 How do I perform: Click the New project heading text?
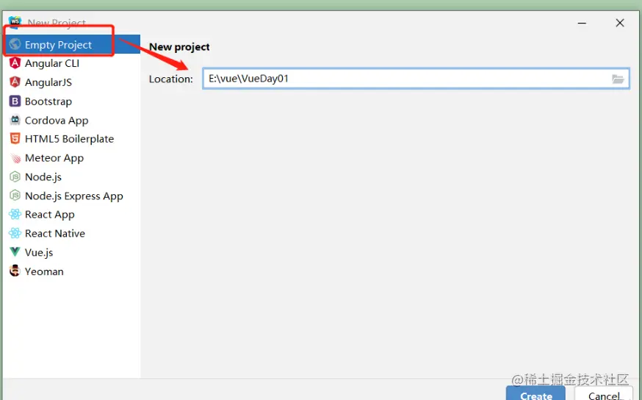coord(179,47)
